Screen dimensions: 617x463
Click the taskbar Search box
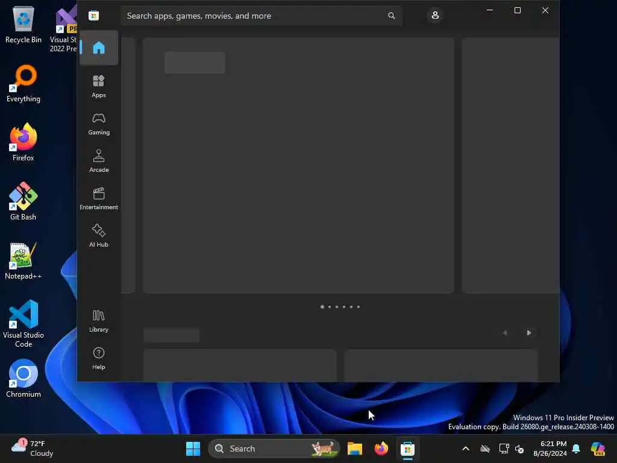click(274, 449)
